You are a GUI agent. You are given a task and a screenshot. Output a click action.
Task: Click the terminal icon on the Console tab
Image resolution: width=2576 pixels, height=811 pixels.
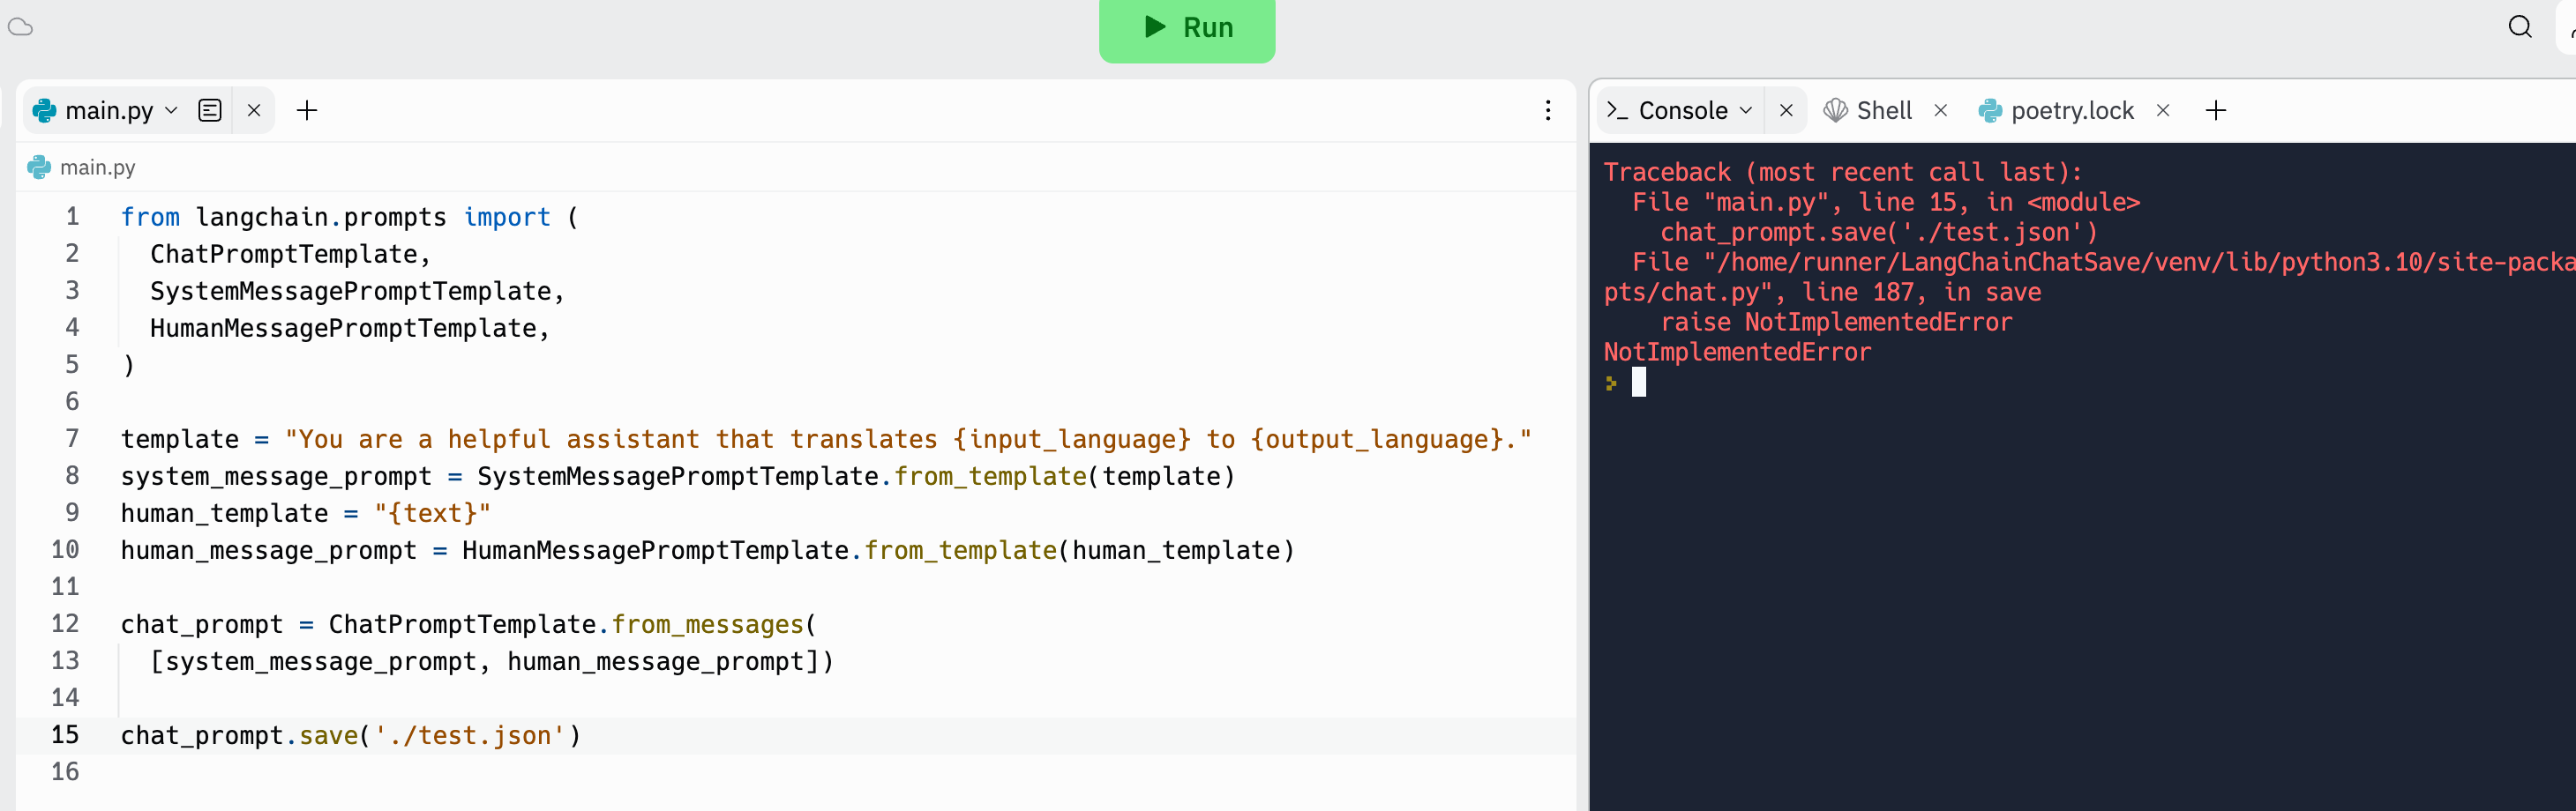coord(1618,110)
